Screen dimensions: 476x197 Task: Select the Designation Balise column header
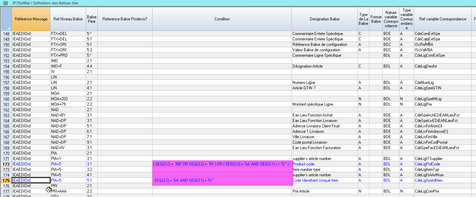click(324, 19)
